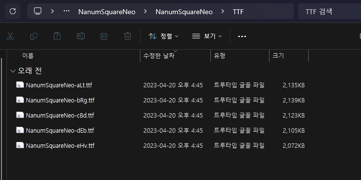Select file NanumSquareNeo-eHv.ttf
Image resolution: width=361 pixels, height=180 pixels.
point(60,146)
